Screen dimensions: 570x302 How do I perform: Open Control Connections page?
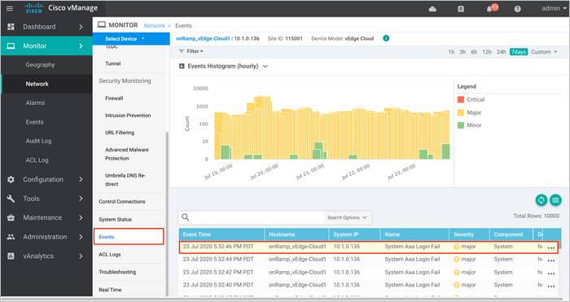122,201
